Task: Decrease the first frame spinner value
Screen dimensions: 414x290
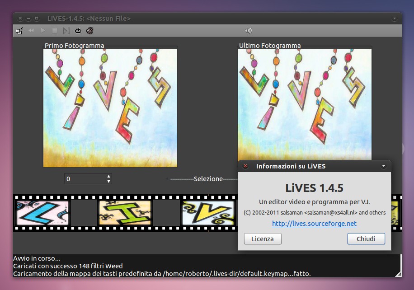Action: click(108, 182)
